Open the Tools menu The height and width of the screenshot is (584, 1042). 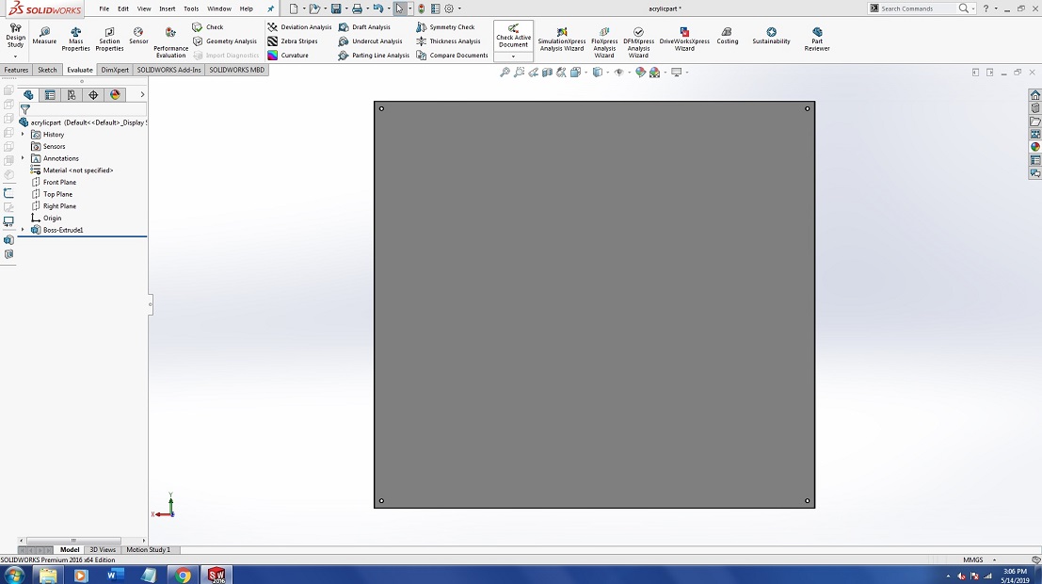pos(191,8)
